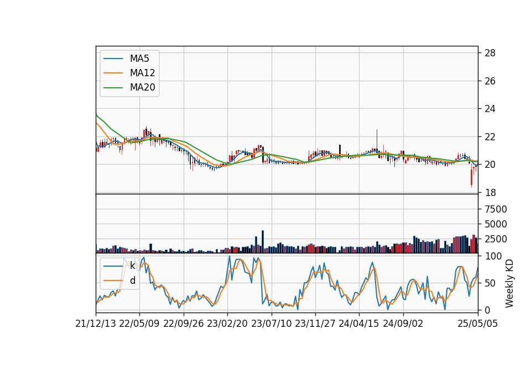The width and height of the screenshot is (531, 381).
Task: Click the 22/09/26 date label
Action: tap(184, 324)
